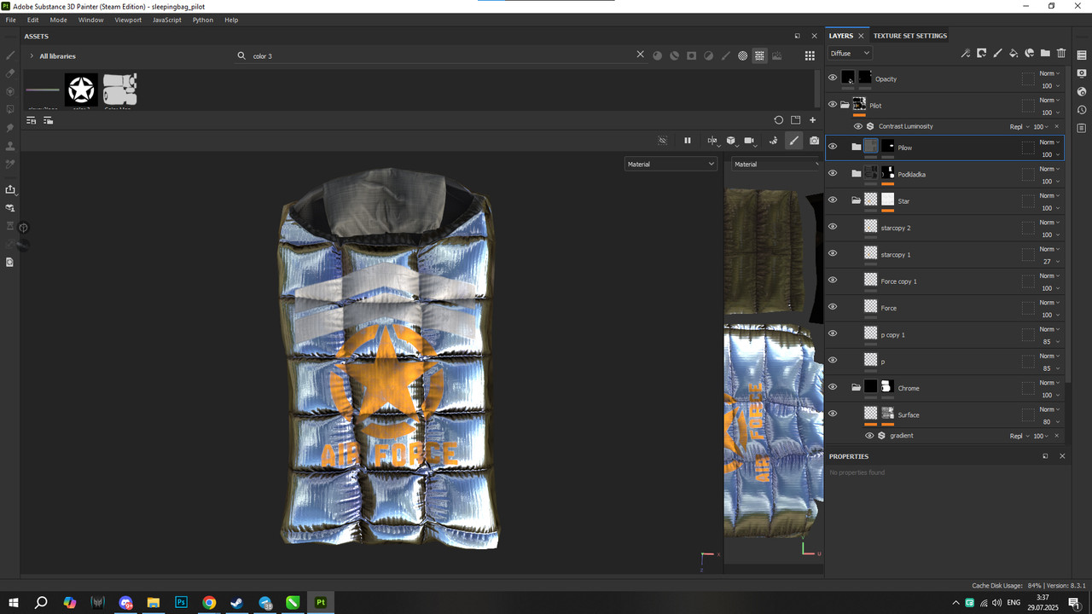The height and width of the screenshot is (614, 1092).
Task: Hide the Pilow layer
Action: click(833, 147)
